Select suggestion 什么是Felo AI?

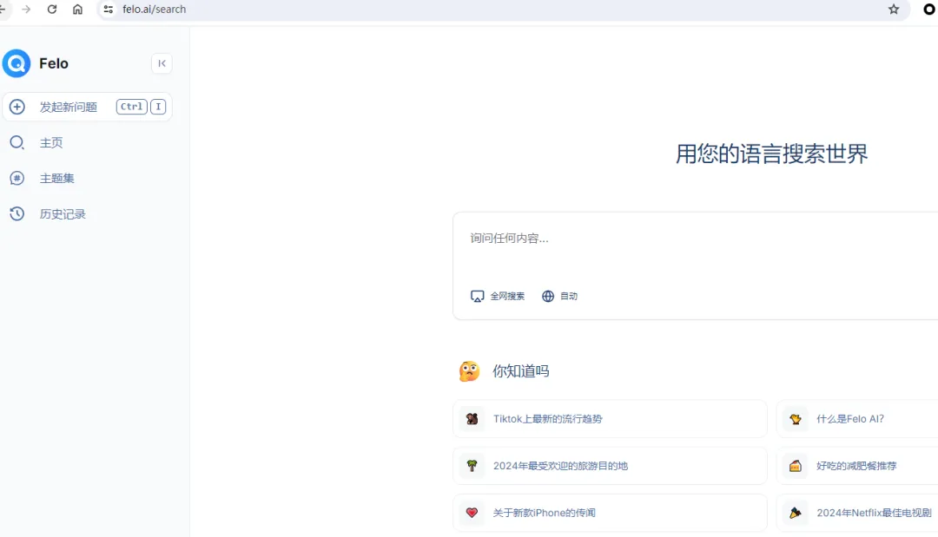[857, 419]
